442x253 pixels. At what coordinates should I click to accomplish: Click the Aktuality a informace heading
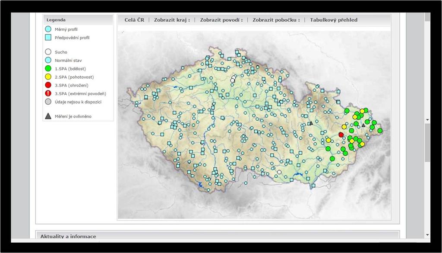[x=68, y=236]
